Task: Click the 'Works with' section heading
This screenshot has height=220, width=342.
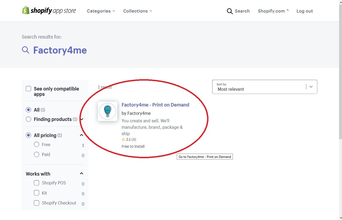Action: point(38,174)
